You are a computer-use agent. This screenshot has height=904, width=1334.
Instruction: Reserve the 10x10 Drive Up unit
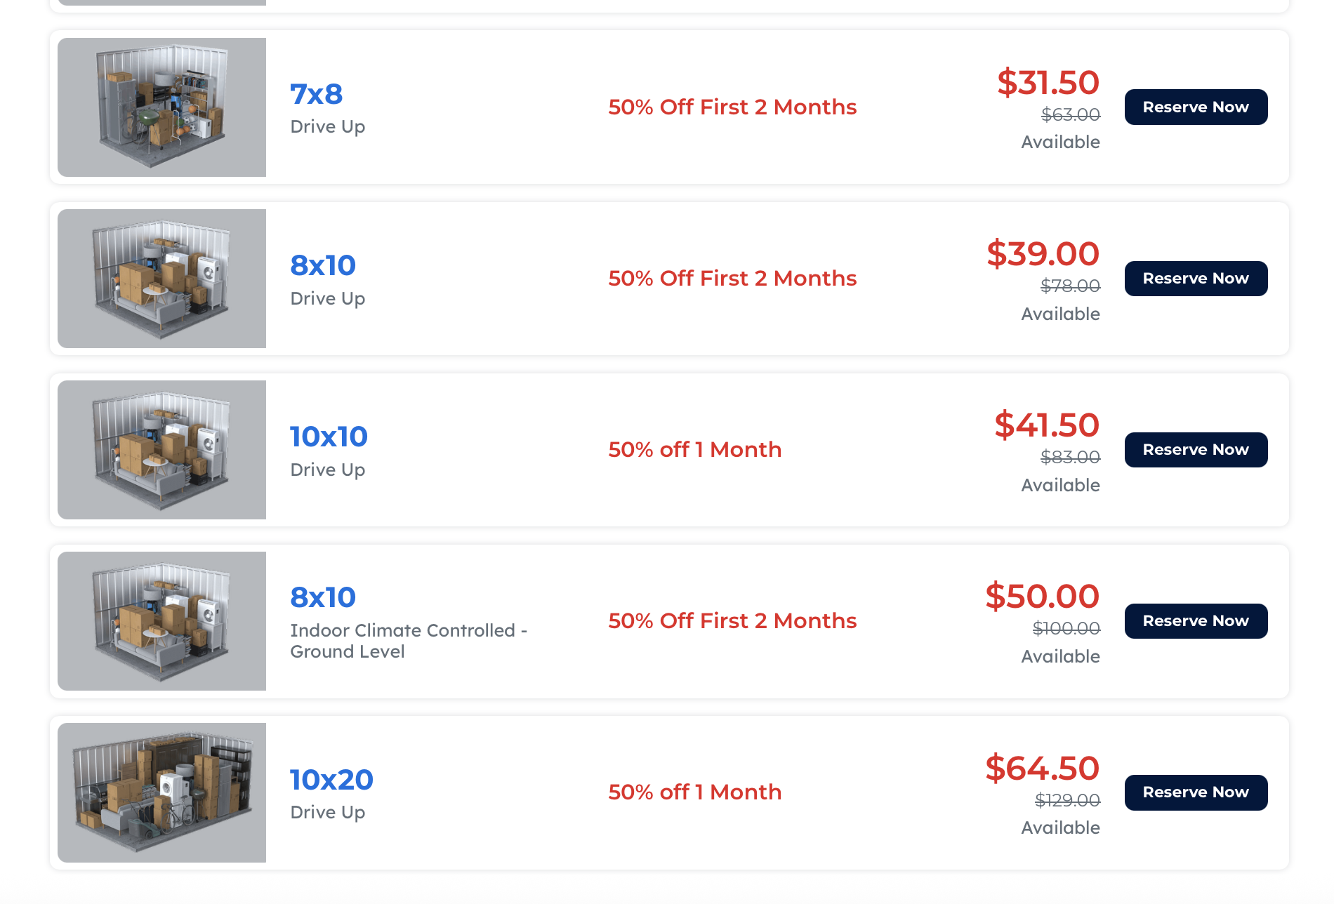(1196, 450)
